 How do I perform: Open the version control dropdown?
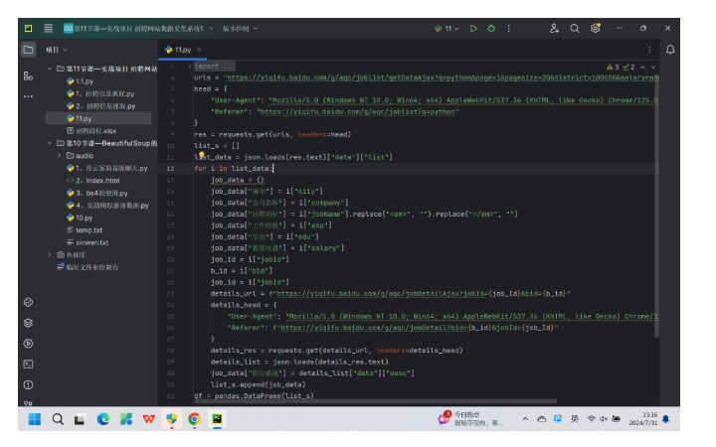tap(241, 28)
